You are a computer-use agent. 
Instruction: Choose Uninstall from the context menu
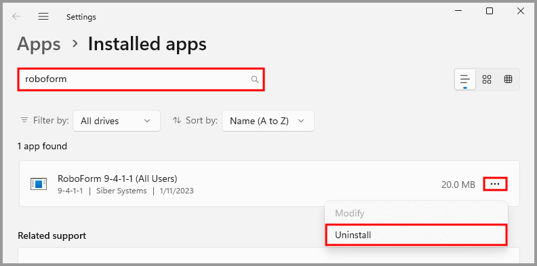pos(416,235)
